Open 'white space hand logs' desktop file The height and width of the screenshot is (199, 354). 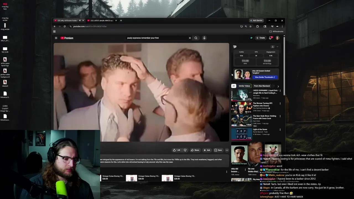pyautogui.click(x=5, y=61)
